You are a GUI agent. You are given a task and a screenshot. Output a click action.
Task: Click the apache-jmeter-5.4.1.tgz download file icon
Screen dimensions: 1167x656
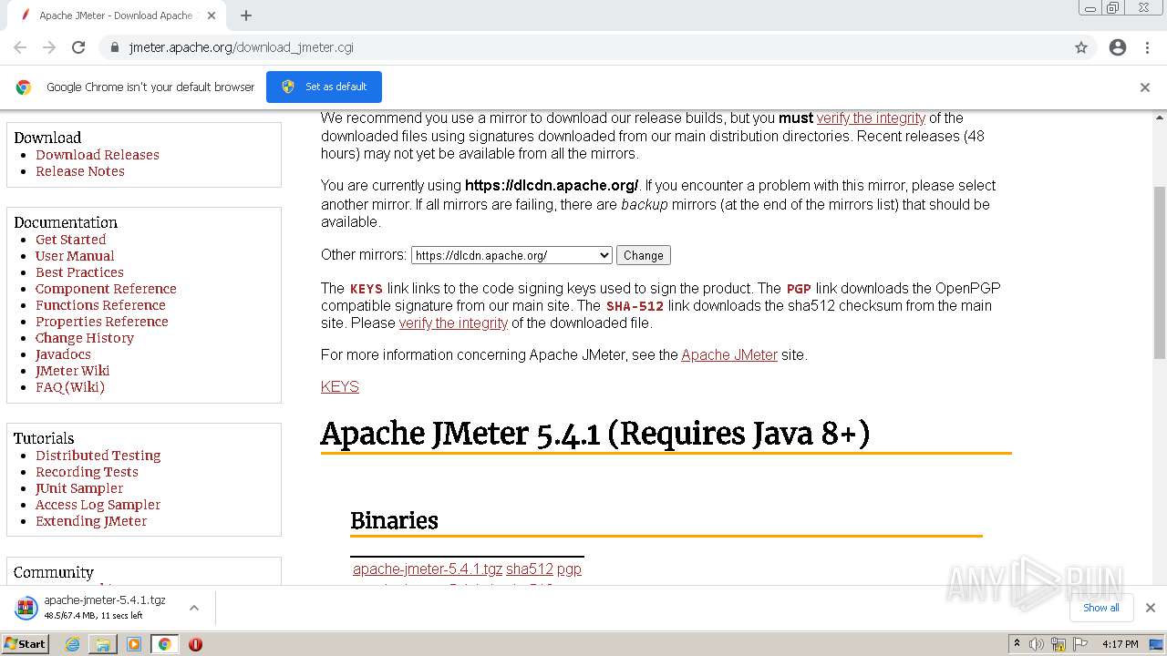pos(26,608)
